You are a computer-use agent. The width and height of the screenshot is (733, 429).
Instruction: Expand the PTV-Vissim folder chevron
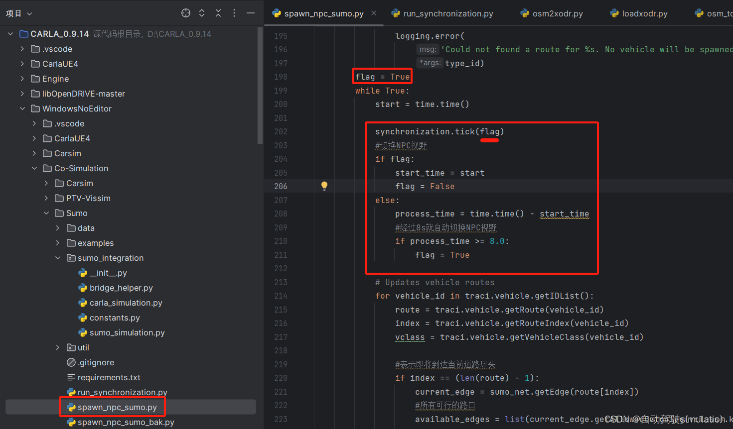(46, 198)
